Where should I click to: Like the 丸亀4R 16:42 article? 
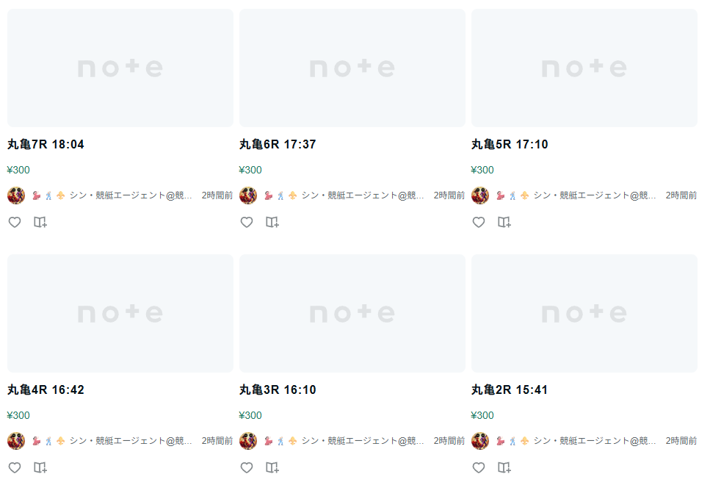15,467
